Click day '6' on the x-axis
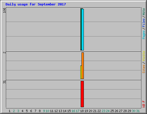The image size is (147, 114). 31,111
